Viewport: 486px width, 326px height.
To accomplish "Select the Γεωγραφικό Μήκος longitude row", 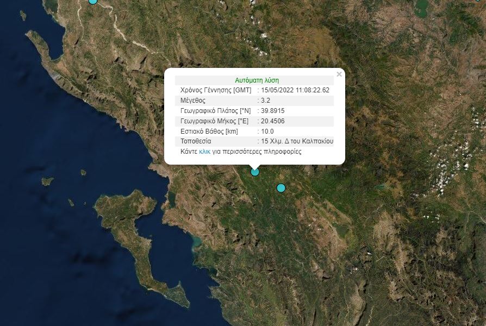I will tap(254, 121).
